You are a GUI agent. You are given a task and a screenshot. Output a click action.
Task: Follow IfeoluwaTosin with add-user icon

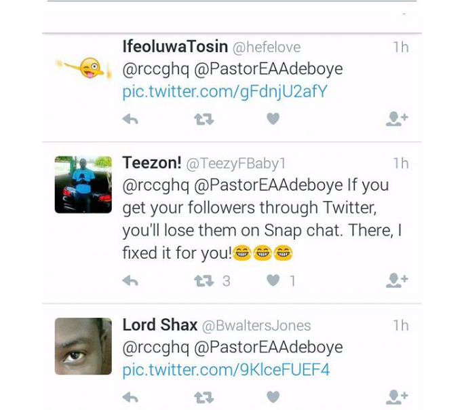(397, 119)
